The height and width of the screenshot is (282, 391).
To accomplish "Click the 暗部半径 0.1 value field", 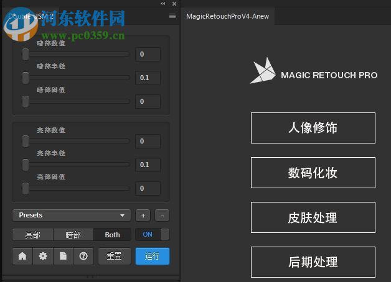I will [148, 78].
